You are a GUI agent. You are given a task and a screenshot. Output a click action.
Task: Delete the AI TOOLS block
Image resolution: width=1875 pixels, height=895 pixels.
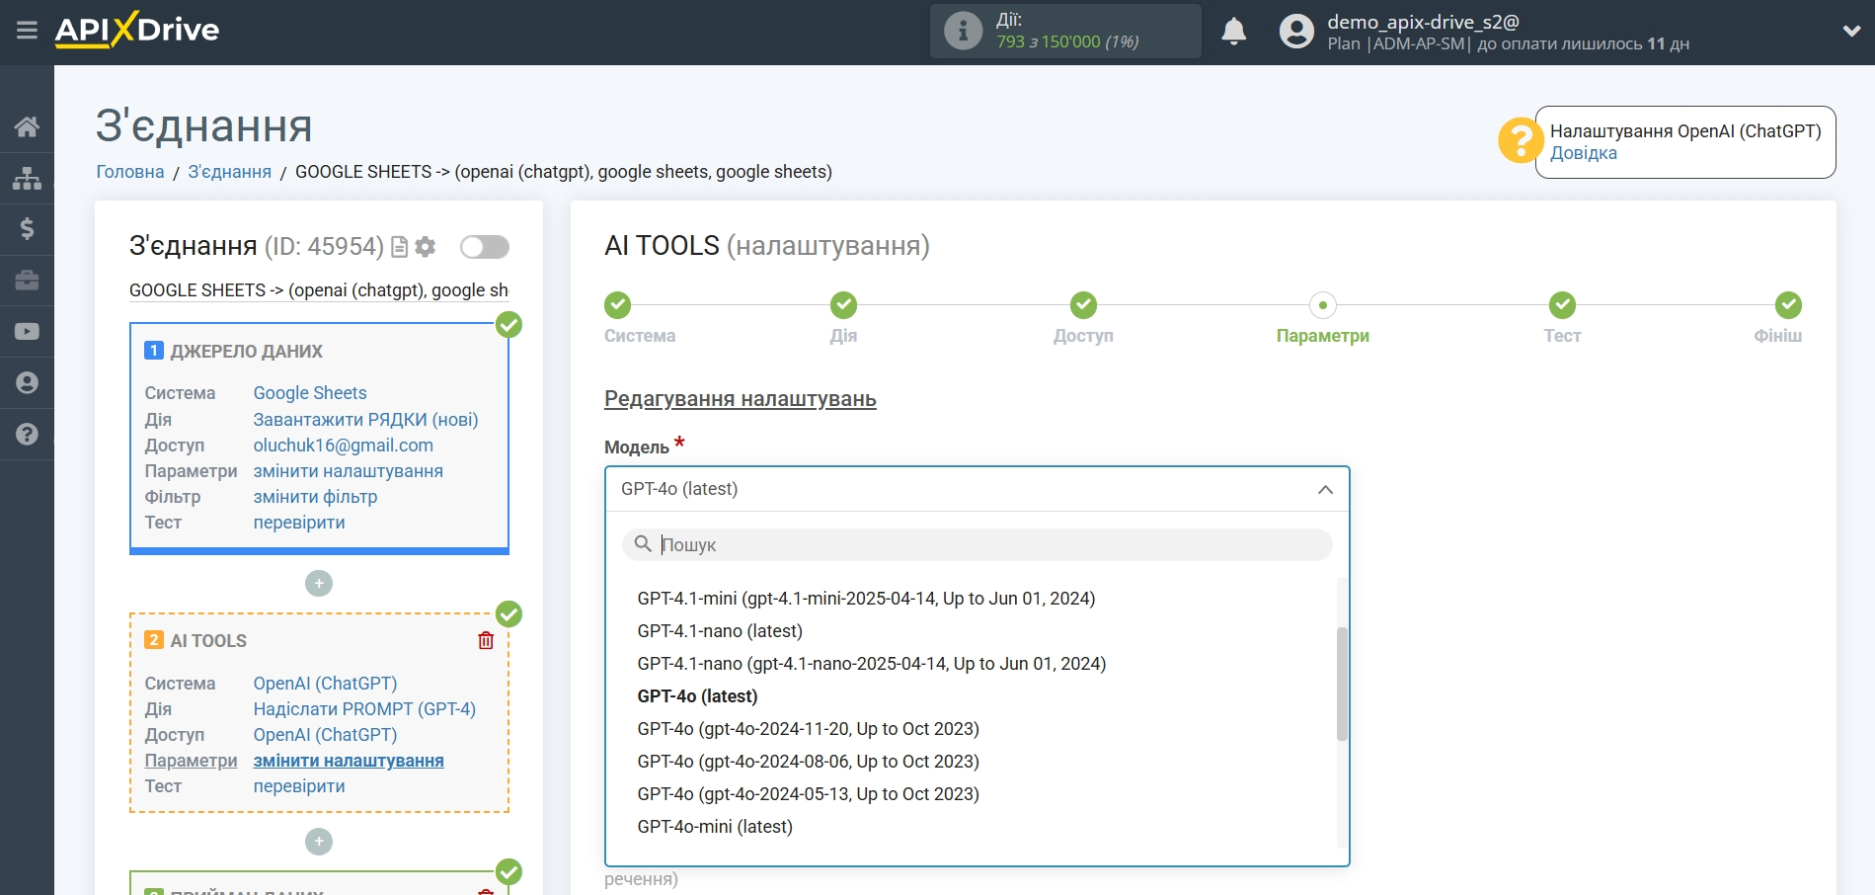pyautogui.click(x=486, y=640)
